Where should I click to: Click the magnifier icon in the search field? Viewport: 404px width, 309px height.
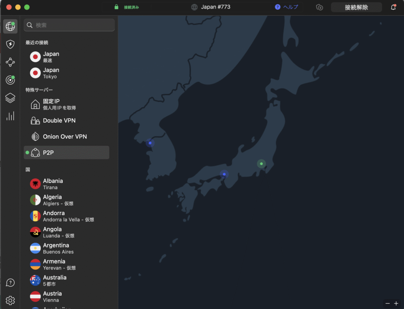point(30,25)
